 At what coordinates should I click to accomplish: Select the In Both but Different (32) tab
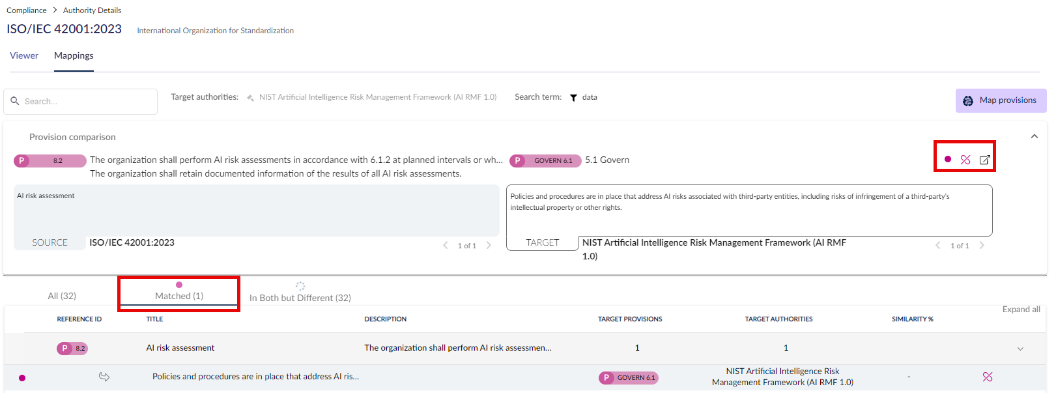[300, 297]
